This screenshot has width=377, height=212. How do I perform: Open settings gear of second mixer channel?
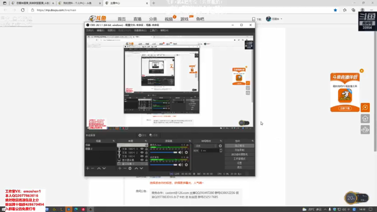[186, 165]
